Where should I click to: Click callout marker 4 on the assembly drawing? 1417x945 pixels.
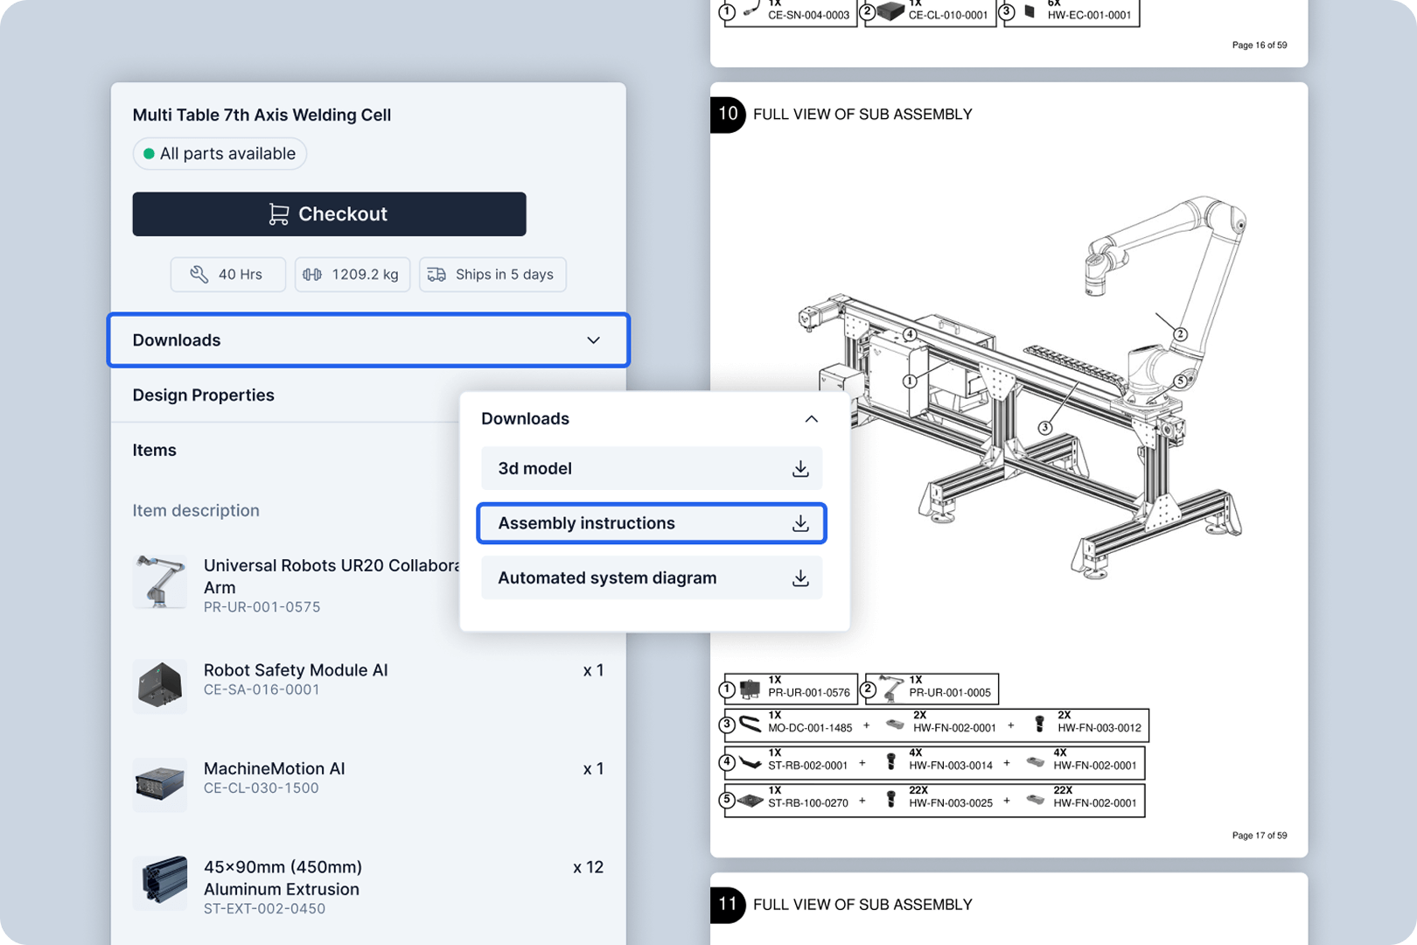[x=910, y=333]
